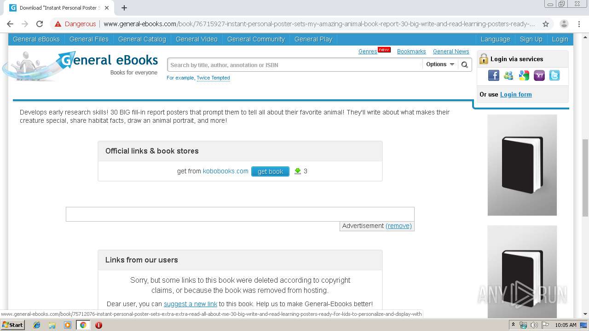Click the Windows Live Messenger login icon

(508, 76)
